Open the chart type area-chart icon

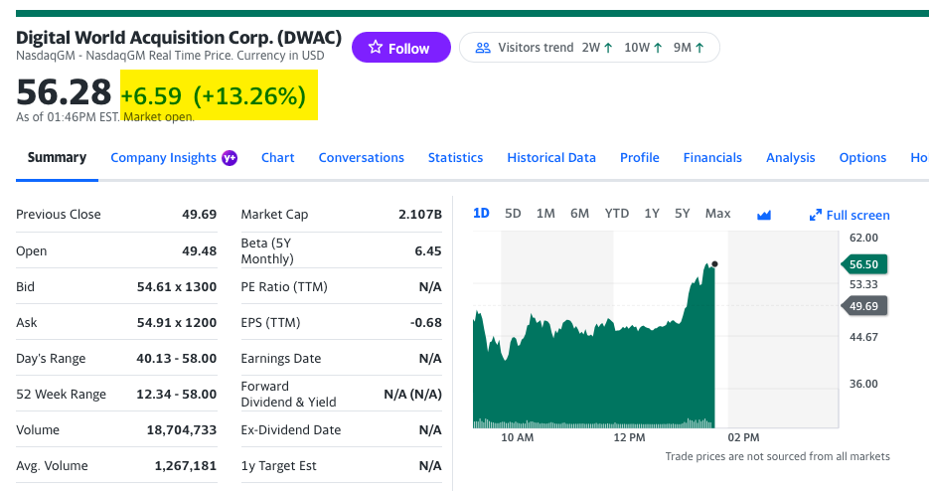pos(764,215)
